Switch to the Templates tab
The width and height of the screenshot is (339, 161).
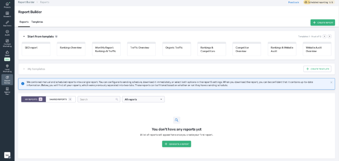pyautogui.click(x=37, y=22)
